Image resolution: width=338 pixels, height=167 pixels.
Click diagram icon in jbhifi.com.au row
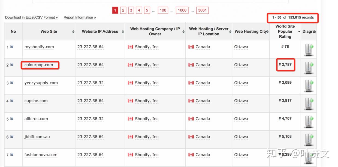pos(309,140)
